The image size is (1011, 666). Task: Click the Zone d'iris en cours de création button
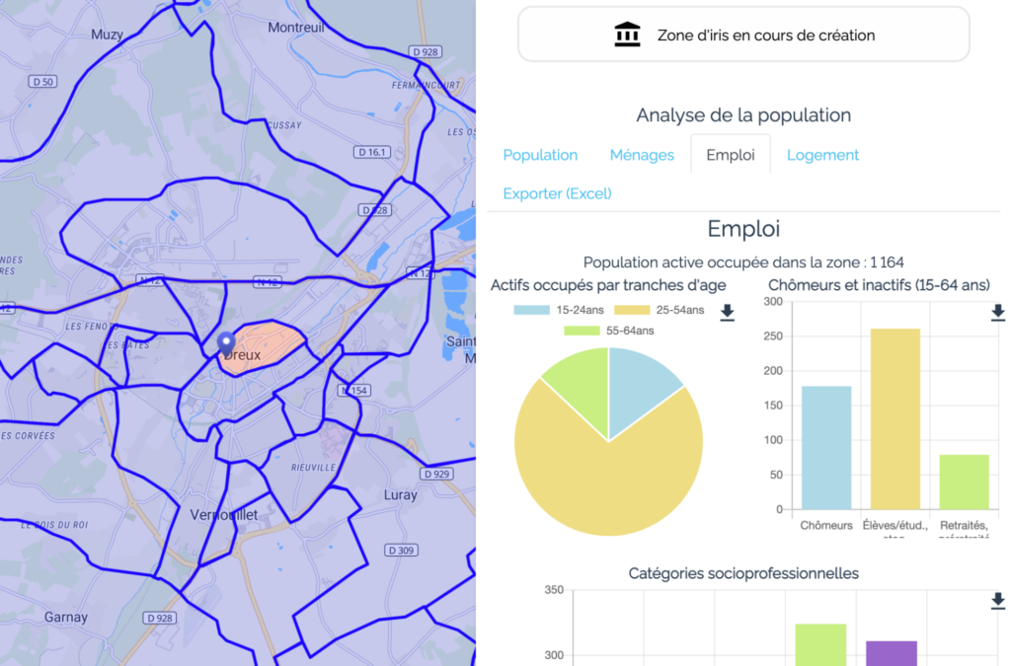click(x=743, y=34)
